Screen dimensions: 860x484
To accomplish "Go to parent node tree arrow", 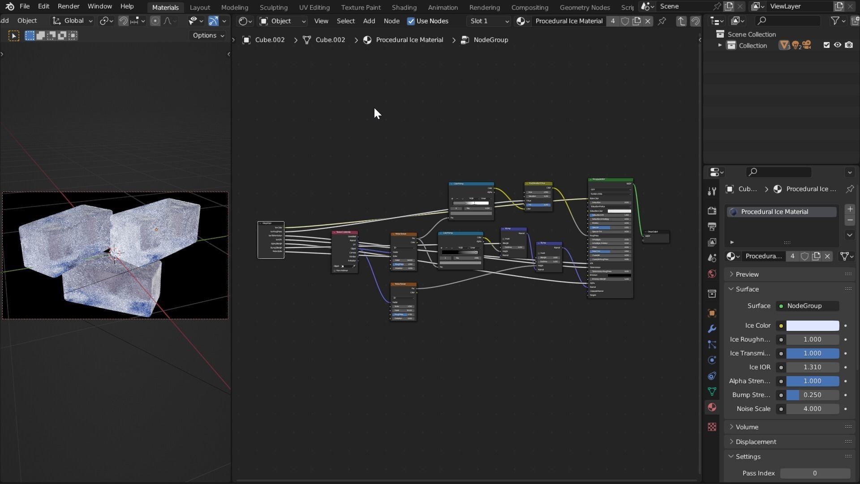I will pos(681,21).
